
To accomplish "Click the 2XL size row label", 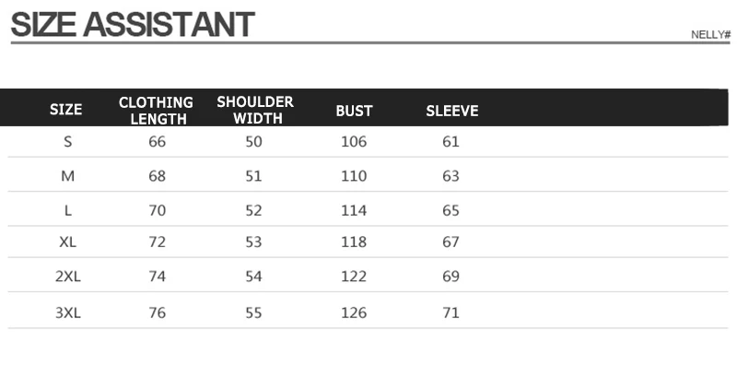I will click(67, 277).
